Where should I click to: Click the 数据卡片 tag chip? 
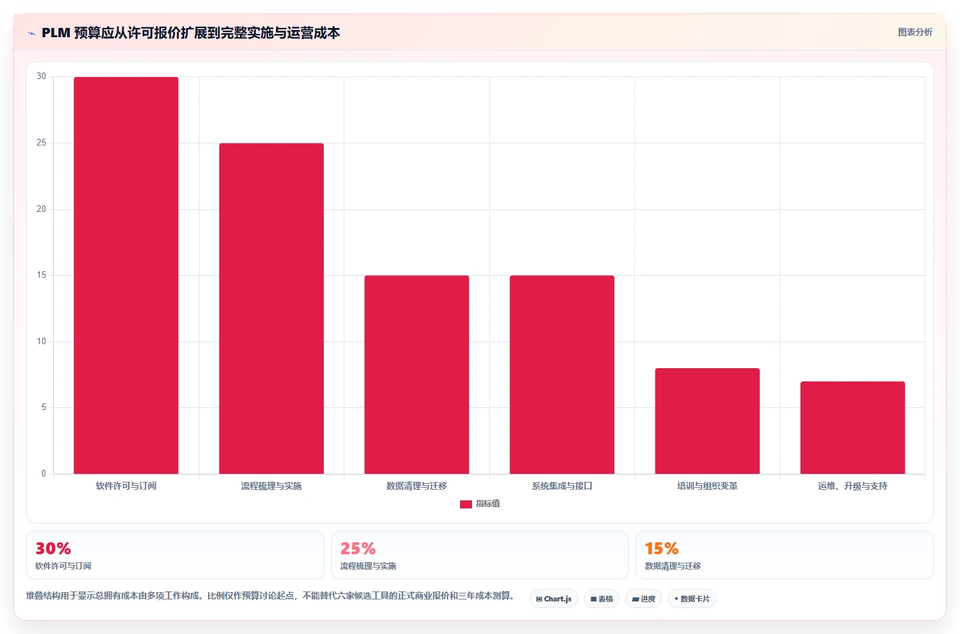pyautogui.click(x=692, y=599)
